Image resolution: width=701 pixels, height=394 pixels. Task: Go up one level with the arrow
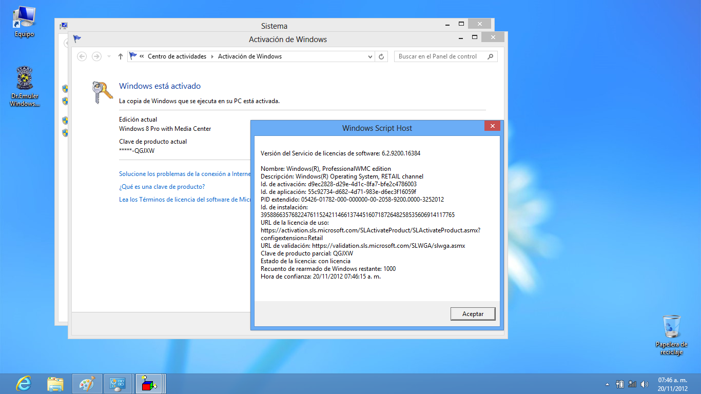tap(121, 56)
